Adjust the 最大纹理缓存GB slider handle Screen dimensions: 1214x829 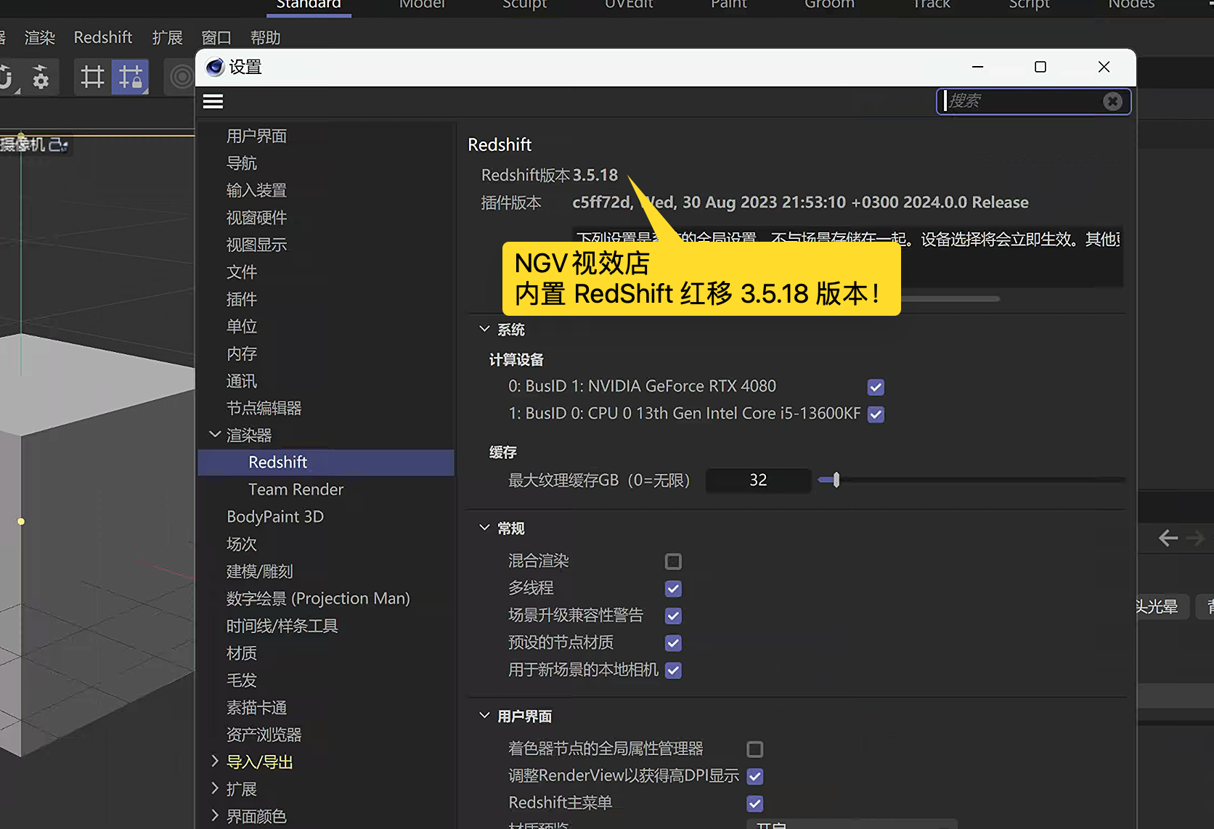tap(836, 480)
